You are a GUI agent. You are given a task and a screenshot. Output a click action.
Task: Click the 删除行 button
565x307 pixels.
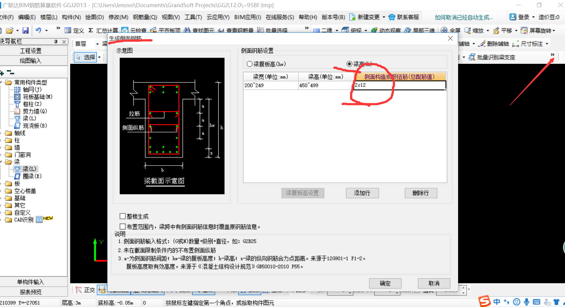point(421,193)
